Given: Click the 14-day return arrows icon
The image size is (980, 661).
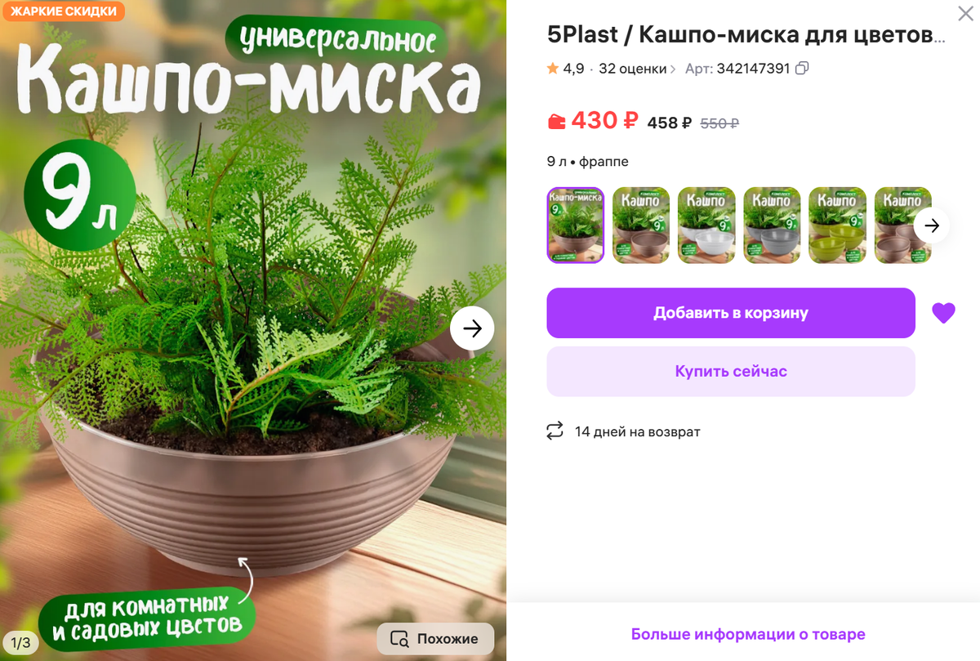Looking at the screenshot, I should click(x=555, y=431).
